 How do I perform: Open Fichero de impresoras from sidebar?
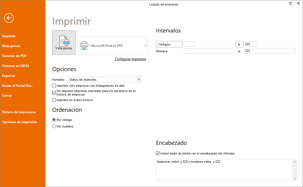point(19,112)
